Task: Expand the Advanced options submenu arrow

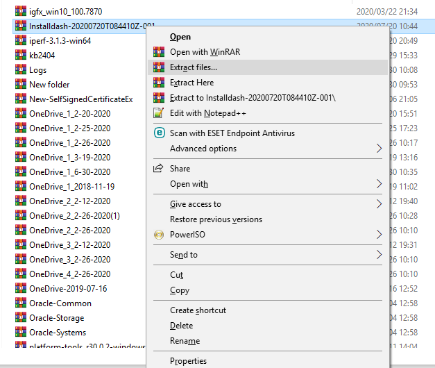Action: [x=379, y=149]
